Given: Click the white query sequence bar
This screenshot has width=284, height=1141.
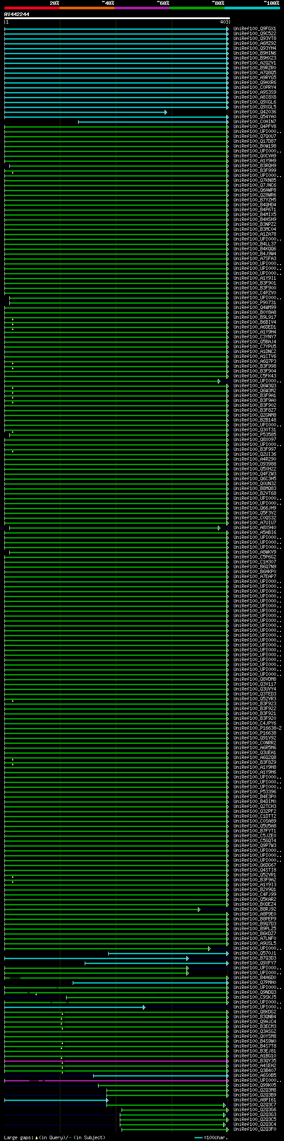Looking at the screenshot, I should point(117,18).
